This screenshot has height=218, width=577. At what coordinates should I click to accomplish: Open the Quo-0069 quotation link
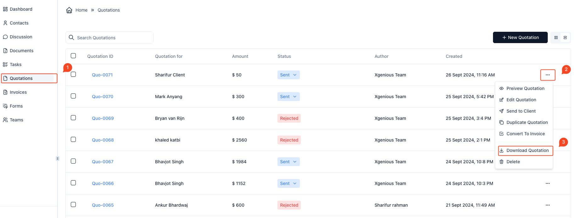coord(103,118)
